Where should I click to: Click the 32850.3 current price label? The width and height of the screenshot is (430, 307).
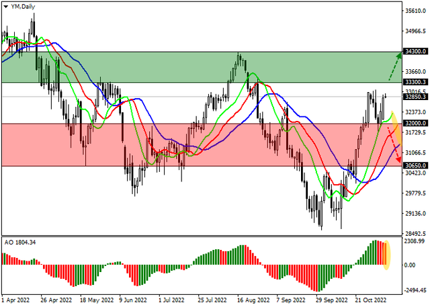coord(415,97)
